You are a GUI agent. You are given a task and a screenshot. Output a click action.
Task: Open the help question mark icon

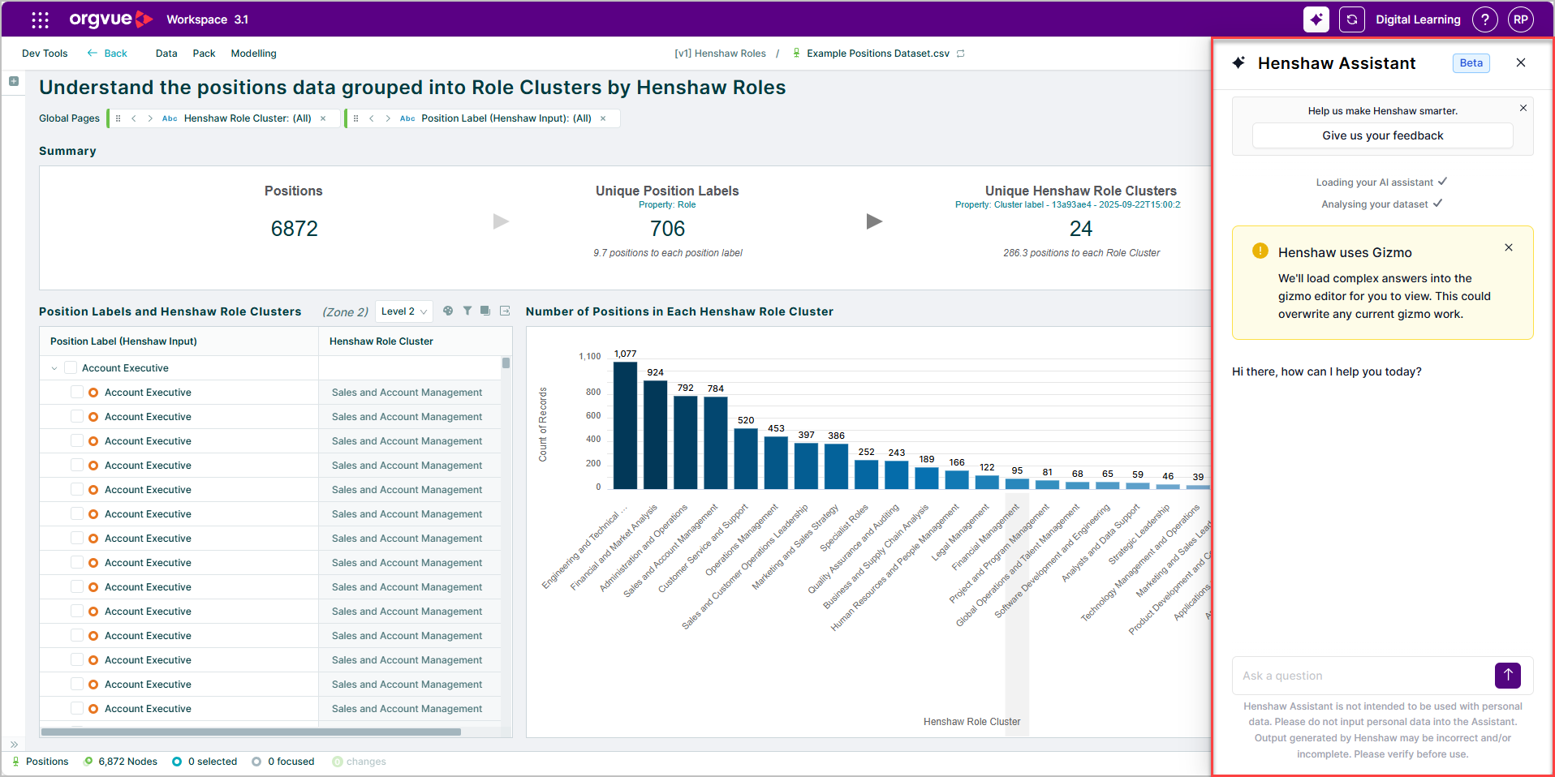pyautogui.click(x=1484, y=19)
